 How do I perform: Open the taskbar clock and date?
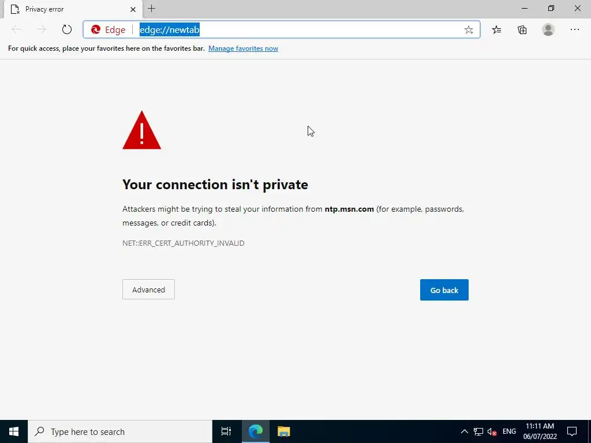[x=540, y=431]
